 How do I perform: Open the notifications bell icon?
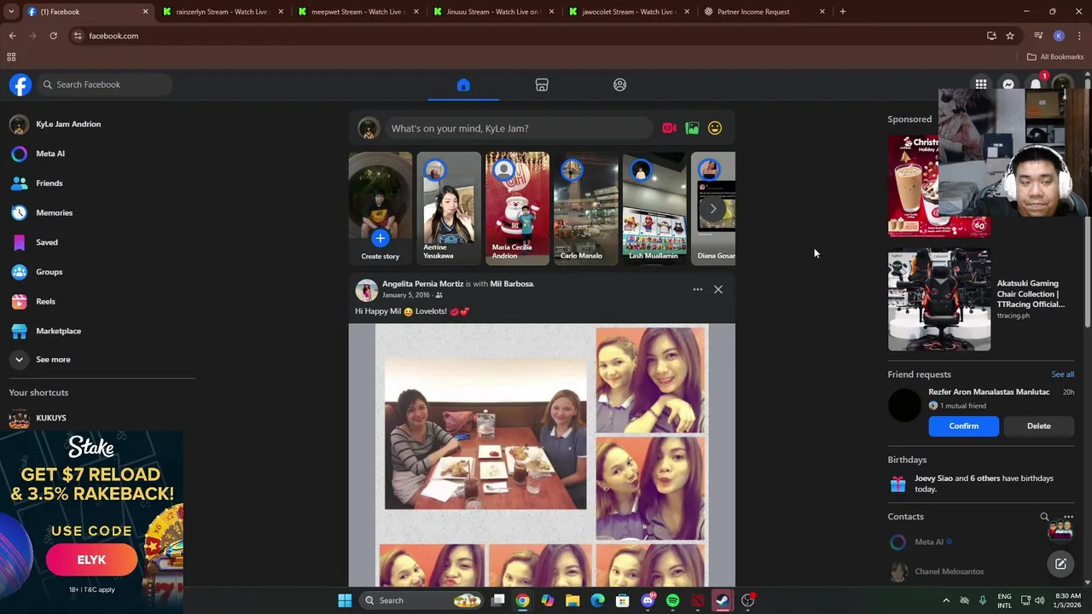1036,84
